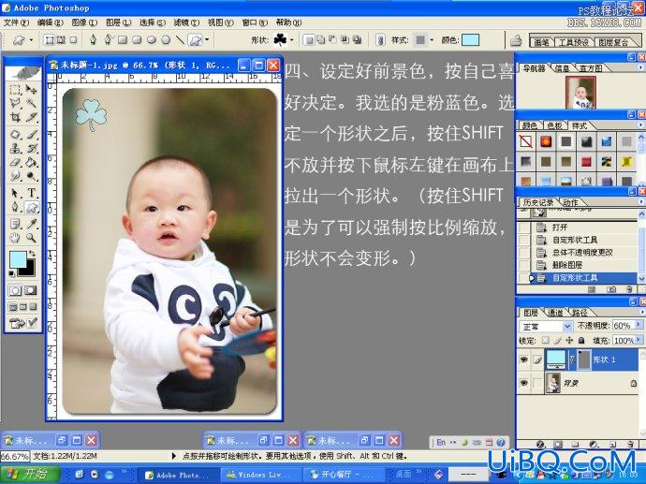Select the Move tool

(31, 90)
